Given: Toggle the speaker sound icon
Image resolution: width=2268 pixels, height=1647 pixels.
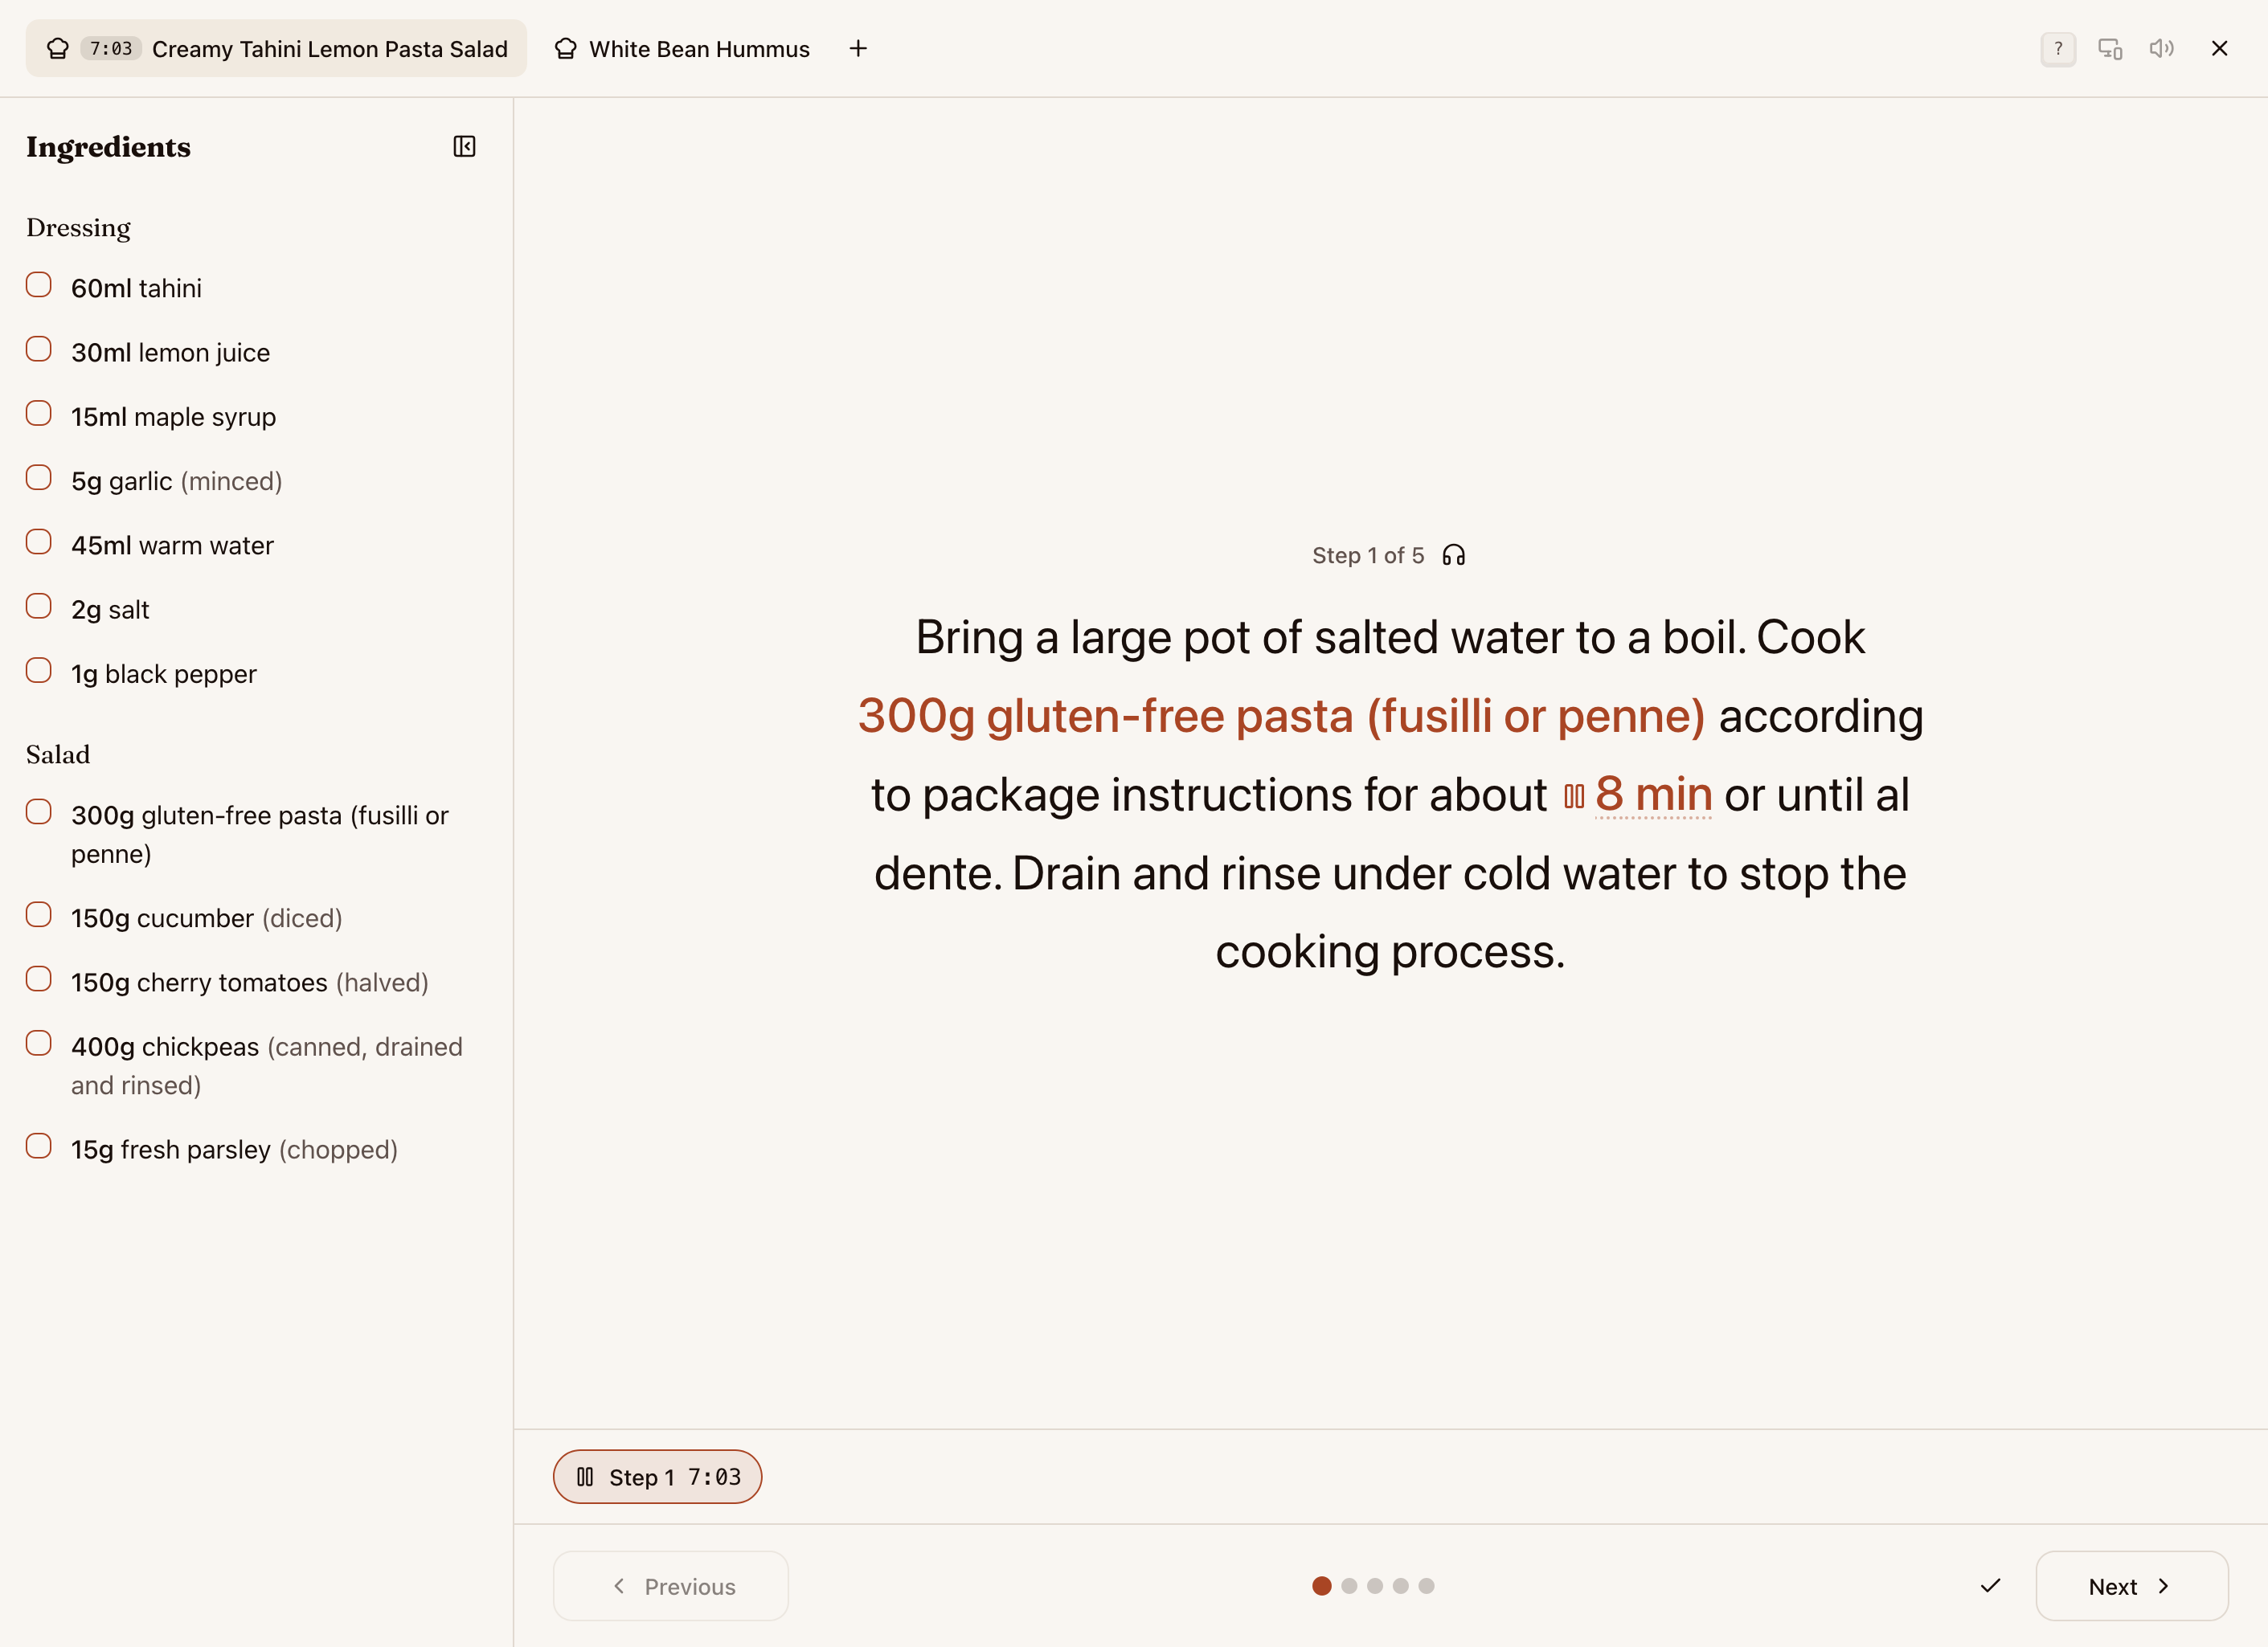Looking at the screenshot, I should tap(2161, 49).
